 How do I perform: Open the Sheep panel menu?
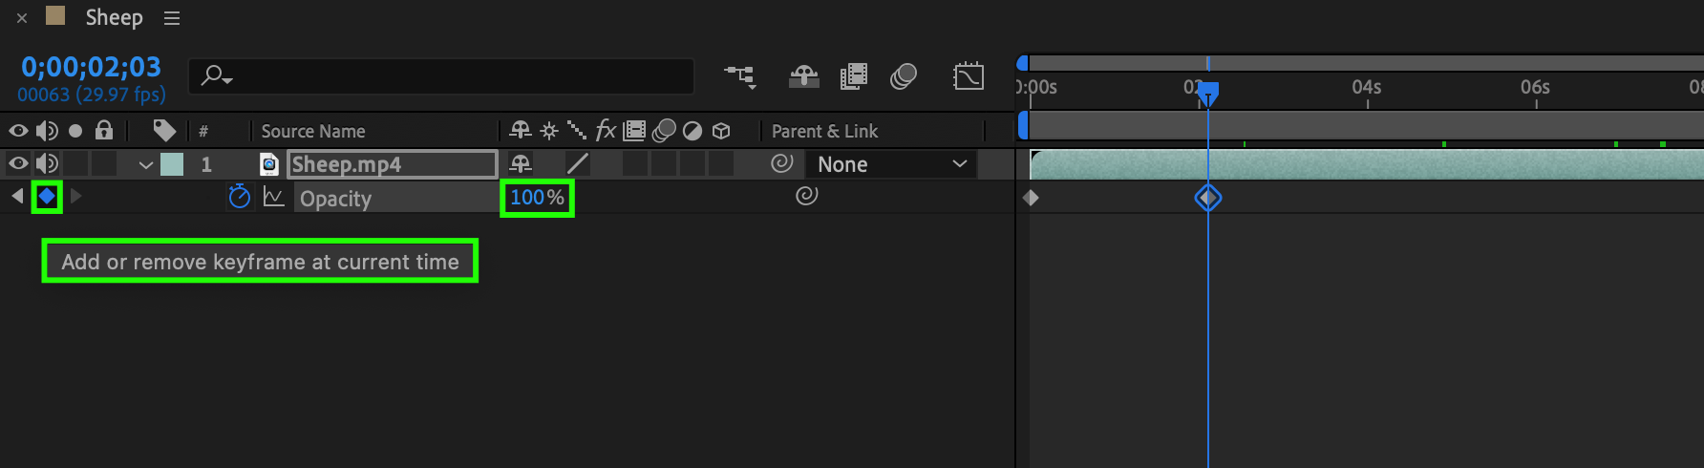click(172, 18)
